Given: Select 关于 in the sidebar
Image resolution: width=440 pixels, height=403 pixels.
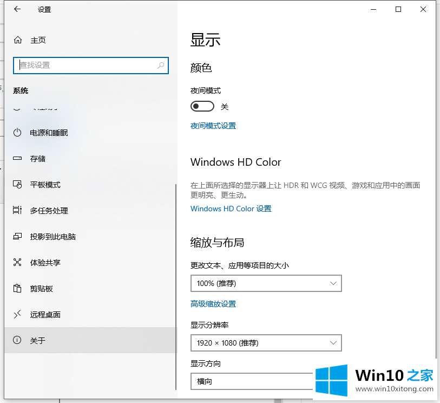Looking at the screenshot, I should [x=90, y=340].
